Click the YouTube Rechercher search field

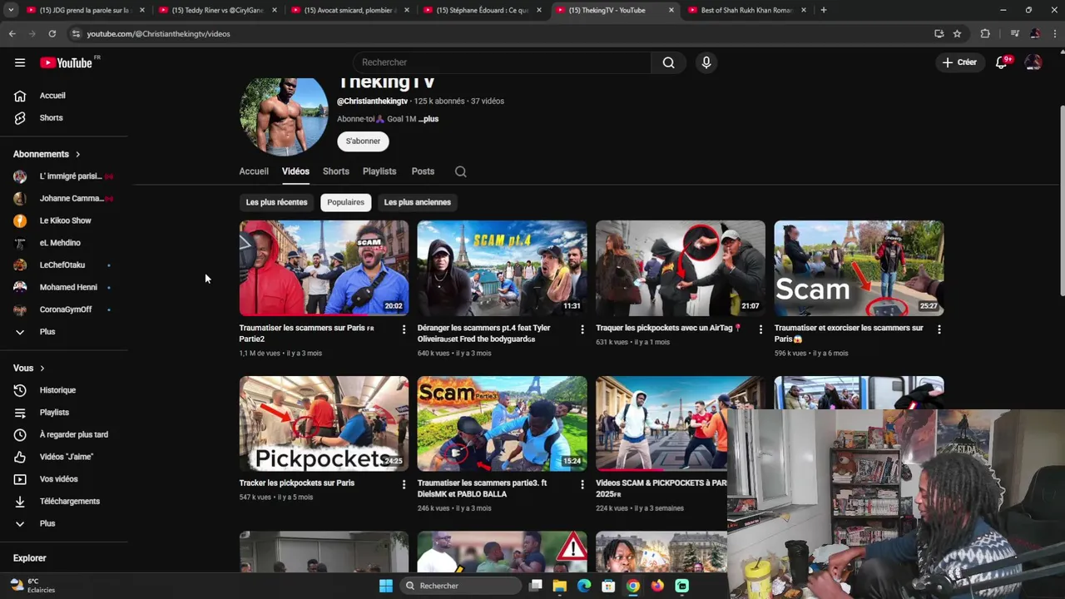[503, 62]
